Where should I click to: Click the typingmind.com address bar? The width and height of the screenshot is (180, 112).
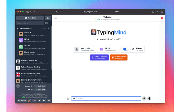coord(90,12)
